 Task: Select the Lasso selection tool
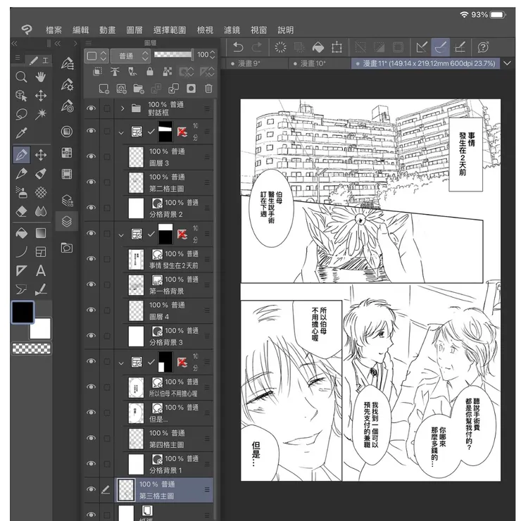[x=21, y=114]
